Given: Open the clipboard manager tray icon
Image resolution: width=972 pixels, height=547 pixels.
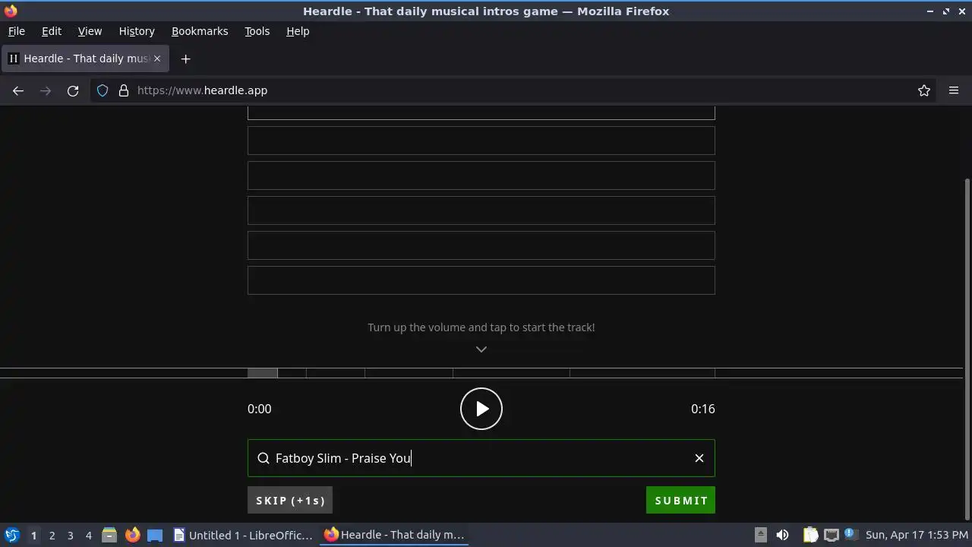Looking at the screenshot, I should pos(810,535).
